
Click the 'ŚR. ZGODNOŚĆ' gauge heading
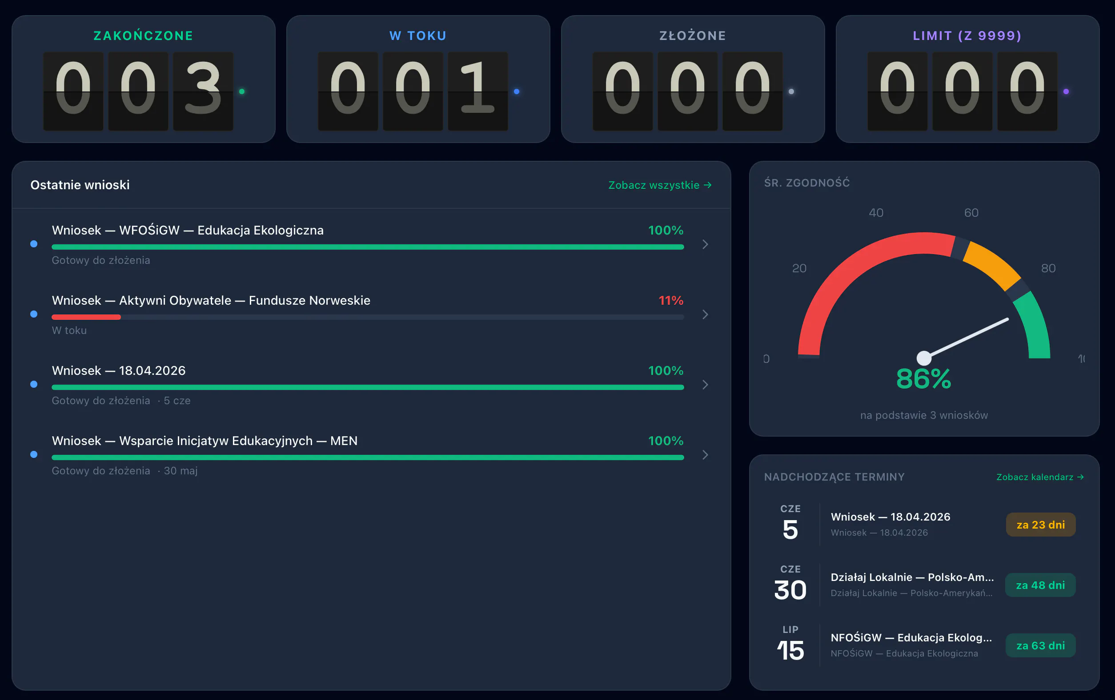[x=807, y=183]
